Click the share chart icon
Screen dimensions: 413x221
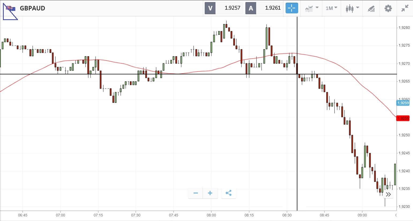pyautogui.click(x=229, y=193)
